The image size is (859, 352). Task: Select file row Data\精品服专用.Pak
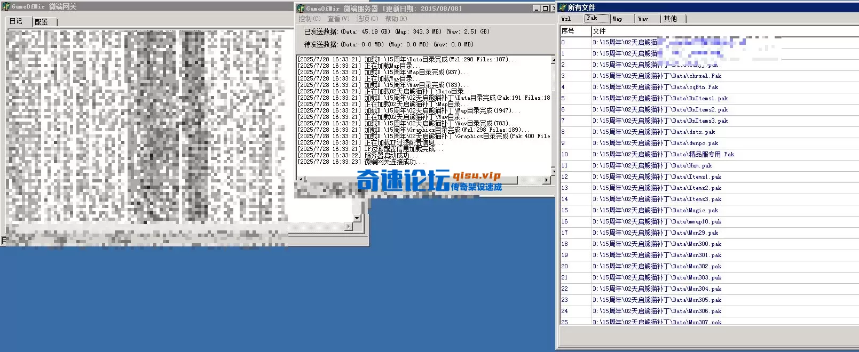coord(709,154)
